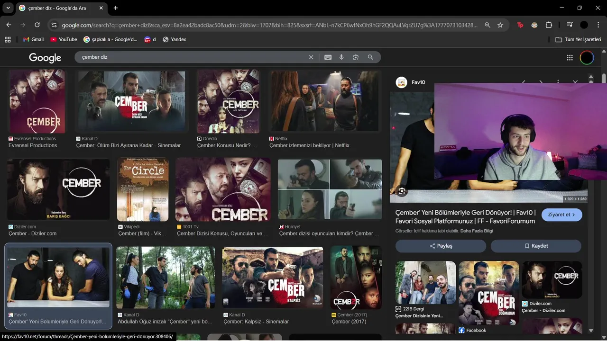Open related Diziler.com image in side panel
The width and height of the screenshot is (607, 341).
(x=552, y=279)
